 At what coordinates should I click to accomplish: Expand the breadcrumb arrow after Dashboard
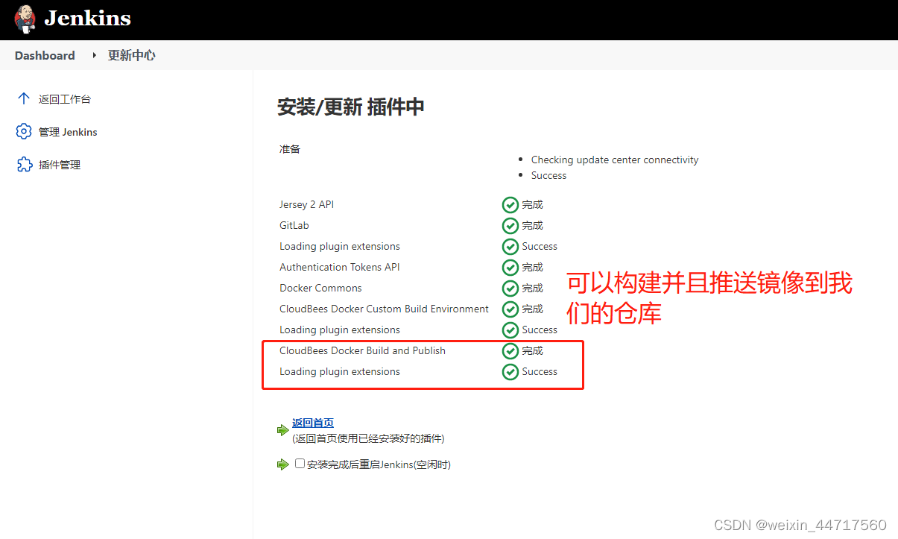(94, 55)
